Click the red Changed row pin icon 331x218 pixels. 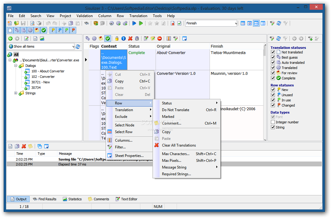tap(73, 30)
